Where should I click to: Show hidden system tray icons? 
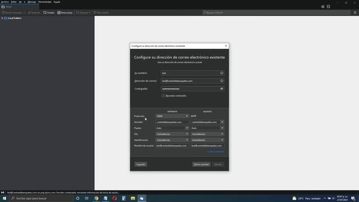click(x=325, y=198)
